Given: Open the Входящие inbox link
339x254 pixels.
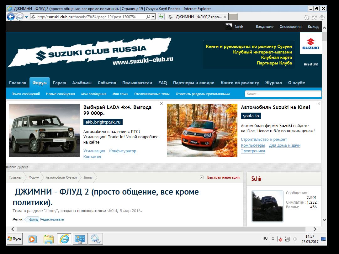Looking at the screenshot, I should 265,27.
